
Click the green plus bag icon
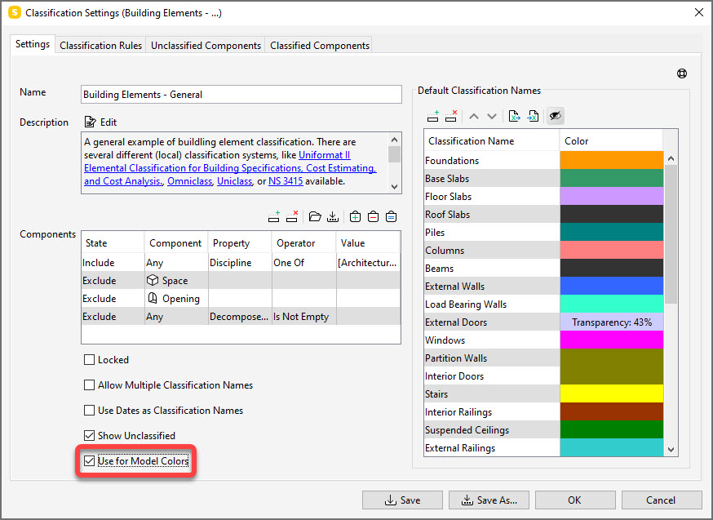[355, 216]
